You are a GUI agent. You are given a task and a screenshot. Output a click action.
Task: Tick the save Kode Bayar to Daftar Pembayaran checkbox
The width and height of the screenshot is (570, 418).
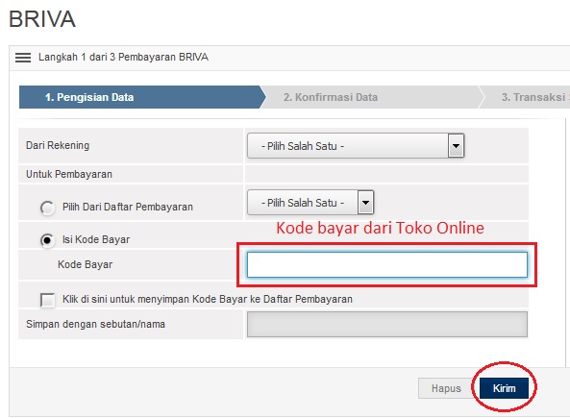tap(48, 300)
